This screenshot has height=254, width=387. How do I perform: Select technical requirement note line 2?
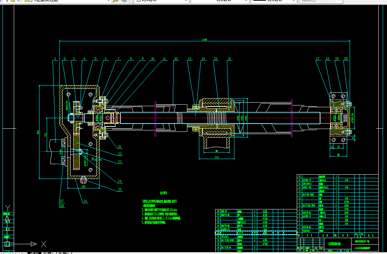[160, 210]
